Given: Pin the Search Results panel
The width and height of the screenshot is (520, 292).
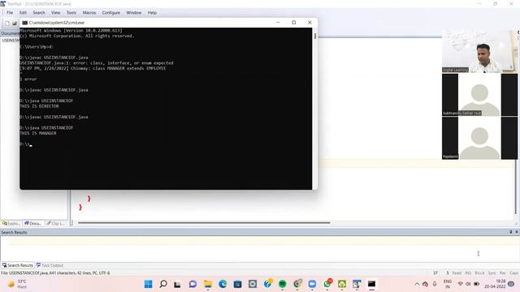Looking at the screenshot, I should [511, 232].
